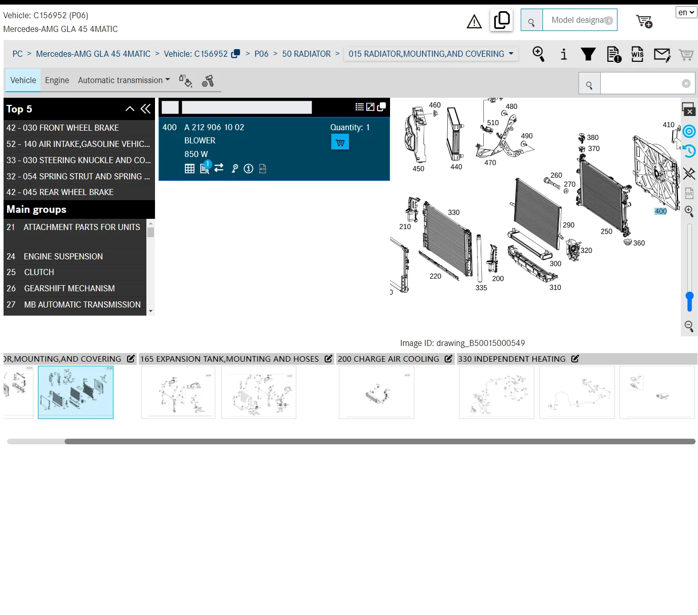Image resolution: width=698 pixels, height=615 pixels.
Task: Open 52 - 140 AIR INTAKE,GASOLINE VEHICLE item
Action: (79, 144)
